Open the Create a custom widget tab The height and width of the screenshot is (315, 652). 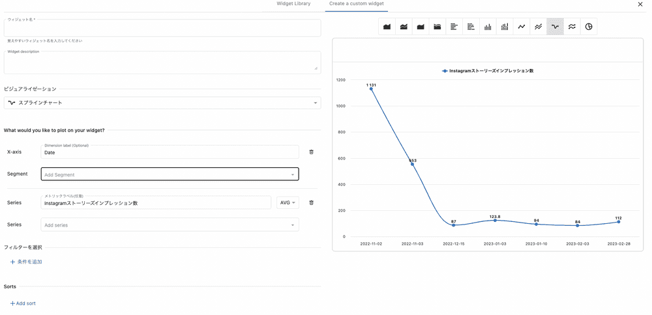[356, 4]
